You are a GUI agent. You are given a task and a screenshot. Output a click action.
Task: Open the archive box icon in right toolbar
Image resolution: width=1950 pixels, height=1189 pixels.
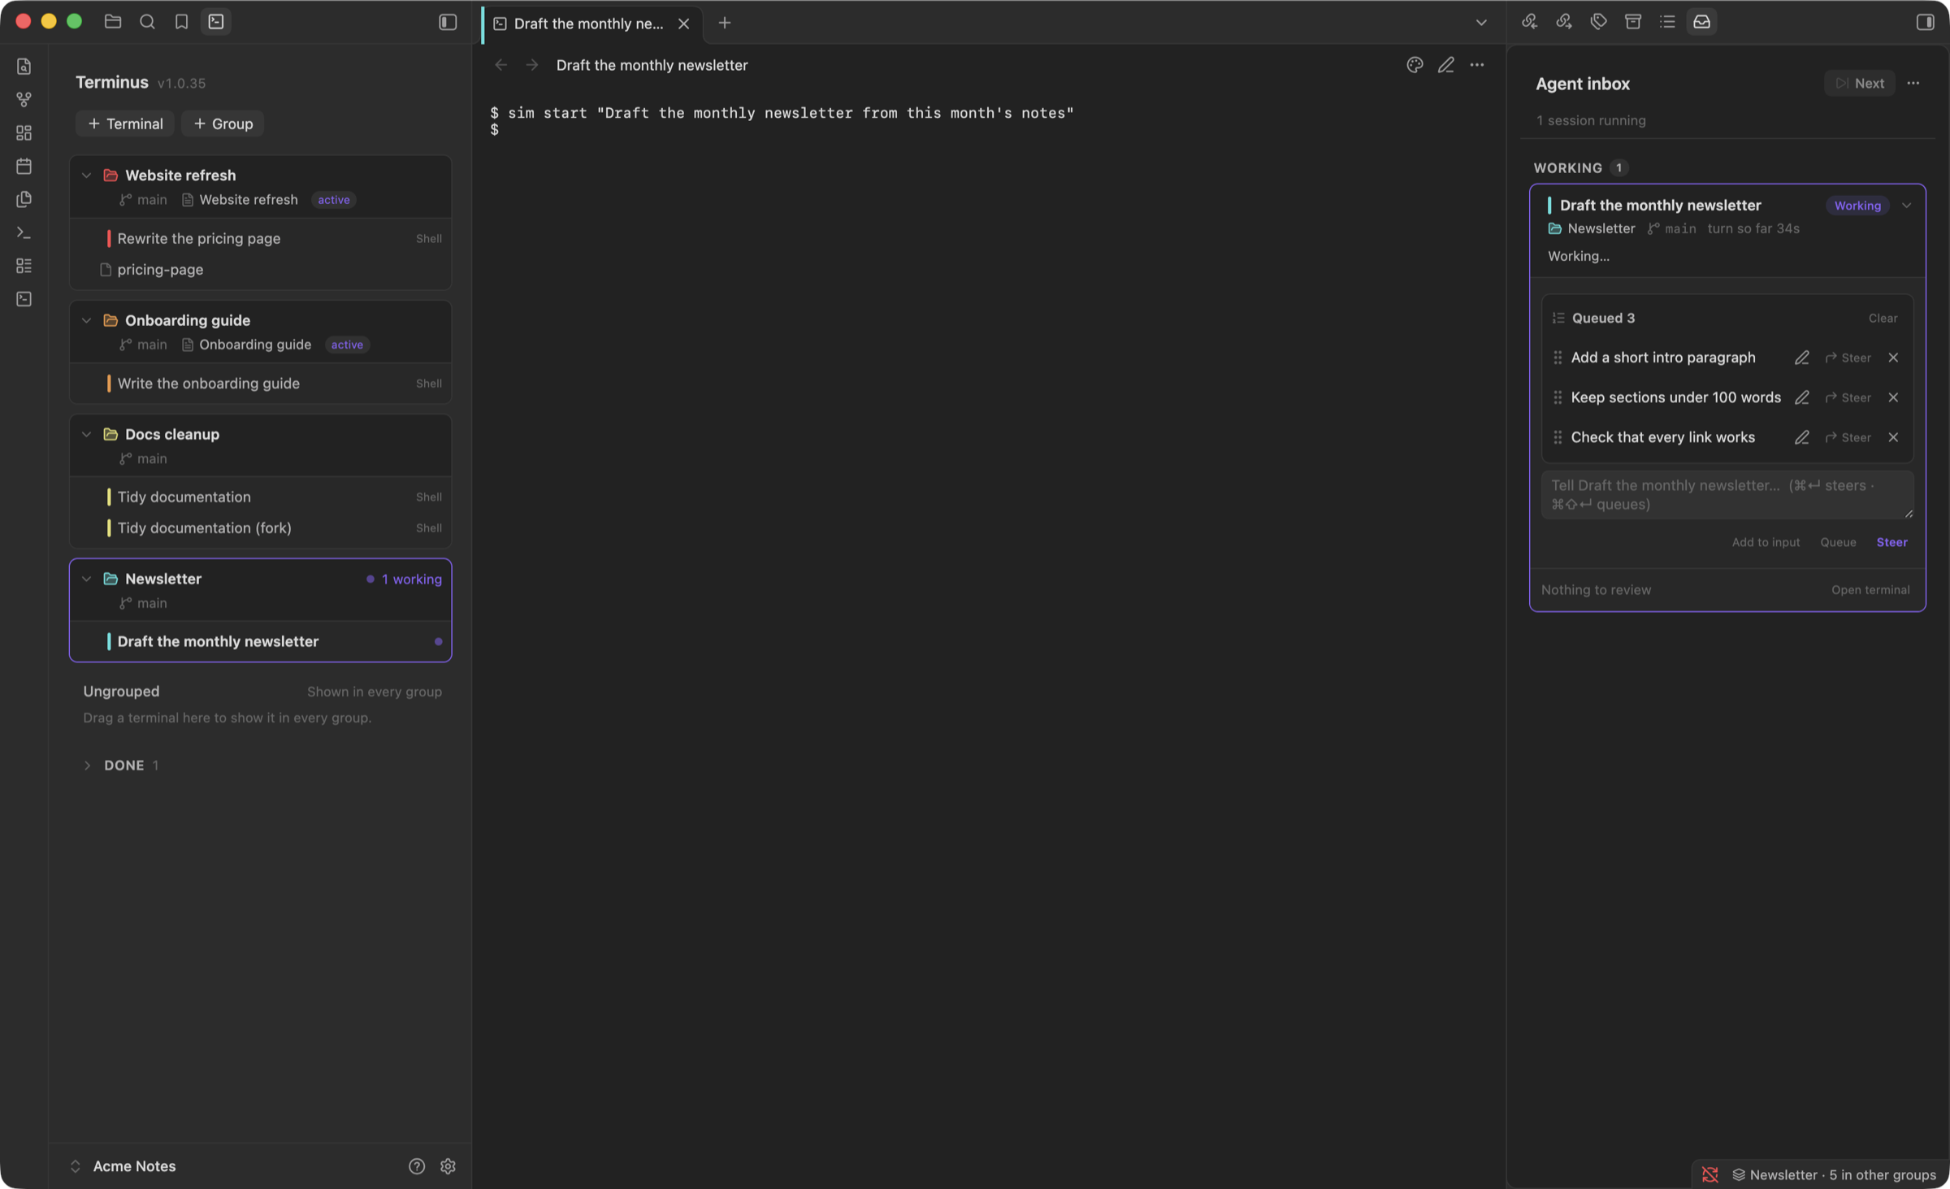[x=1632, y=22]
